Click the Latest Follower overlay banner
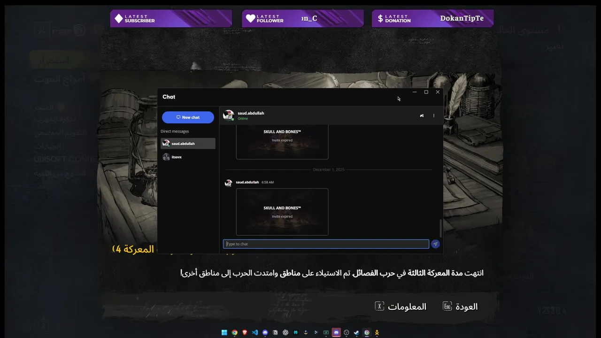The width and height of the screenshot is (601, 338). coord(303,18)
